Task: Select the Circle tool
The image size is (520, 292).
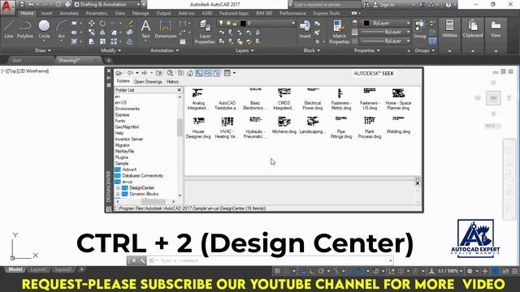Action: click(x=44, y=29)
